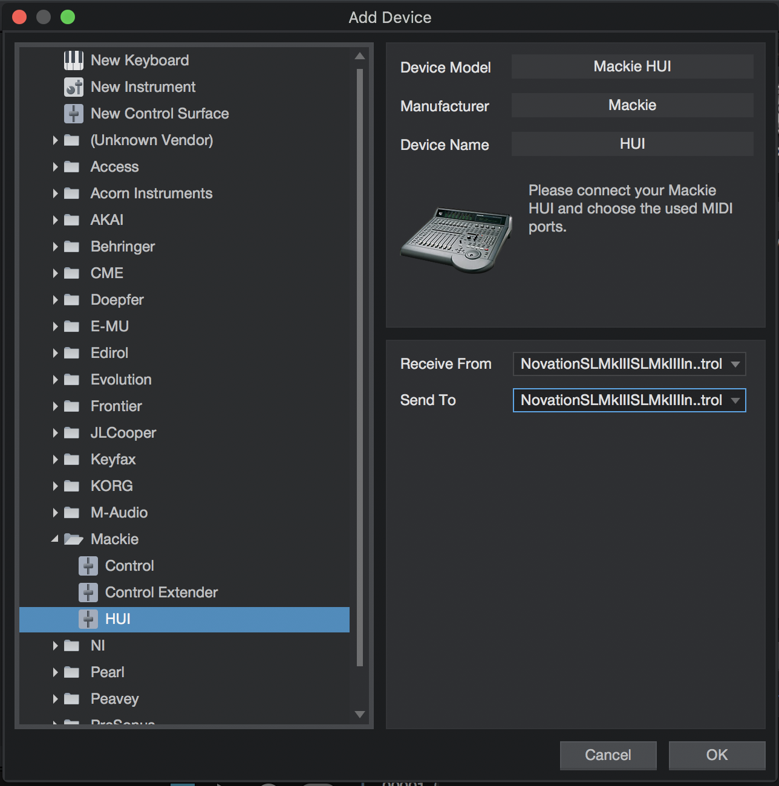Click the device list scroll up arrow
This screenshot has width=779, height=786.
coord(360,56)
